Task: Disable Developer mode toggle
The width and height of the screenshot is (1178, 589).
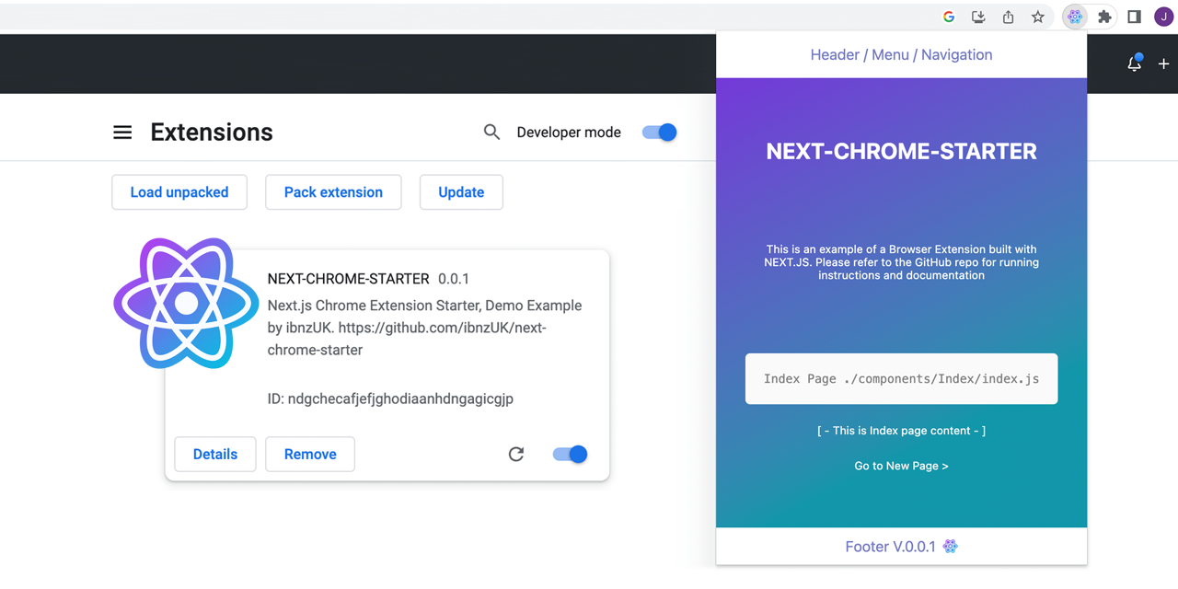Action: [660, 133]
